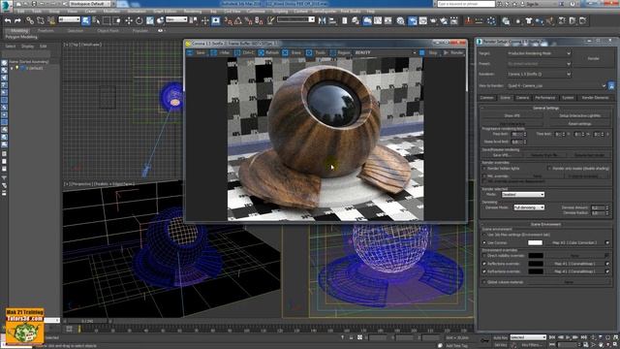Click the Mirror tool icon
This screenshot has width=620, height=349.
[x=323, y=20]
